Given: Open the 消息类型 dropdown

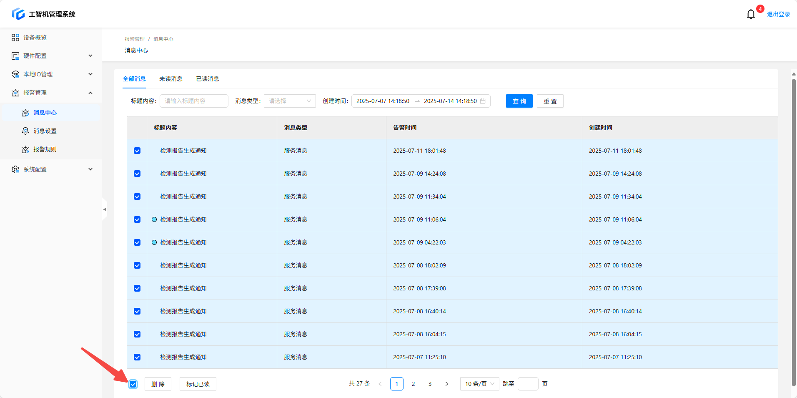Looking at the screenshot, I should click(x=290, y=101).
